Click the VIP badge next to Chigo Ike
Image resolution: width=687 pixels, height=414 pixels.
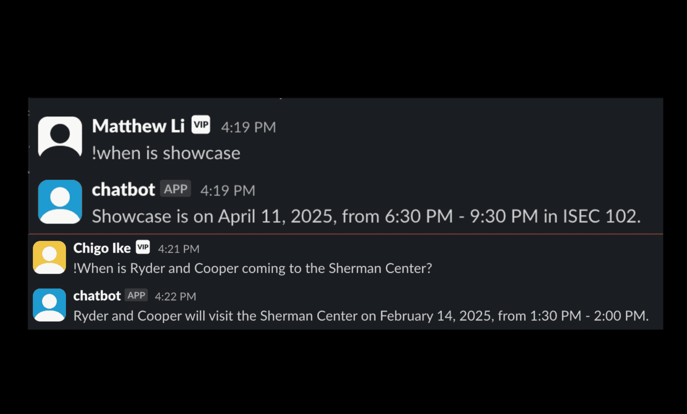click(x=143, y=247)
